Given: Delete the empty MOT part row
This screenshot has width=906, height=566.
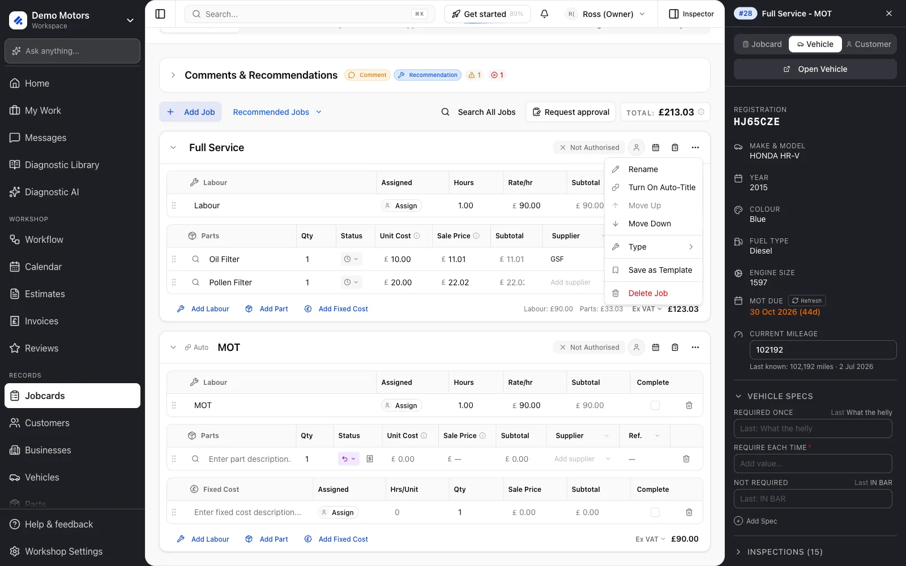Looking at the screenshot, I should (x=686, y=459).
